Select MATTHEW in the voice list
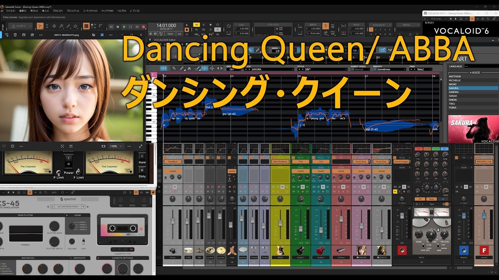Screen dimensions: 499x280 tap(473, 77)
